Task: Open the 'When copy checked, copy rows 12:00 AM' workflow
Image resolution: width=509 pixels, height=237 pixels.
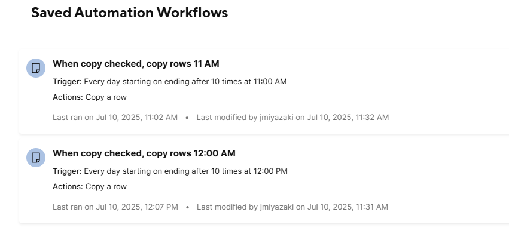Action: point(144,153)
